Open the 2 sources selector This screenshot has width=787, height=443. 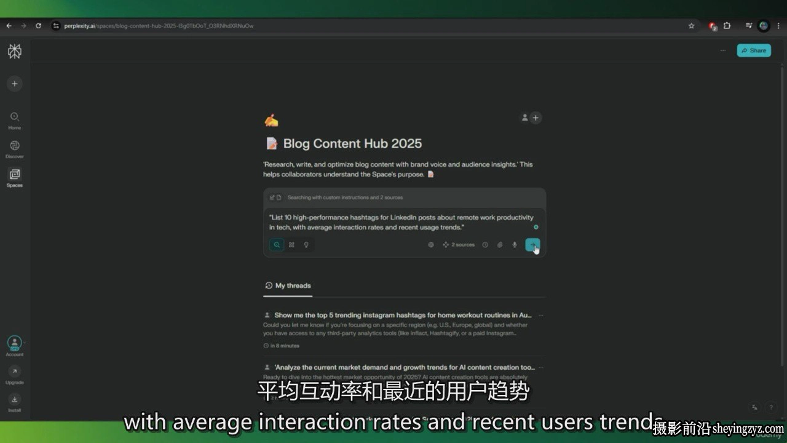[x=459, y=245]
